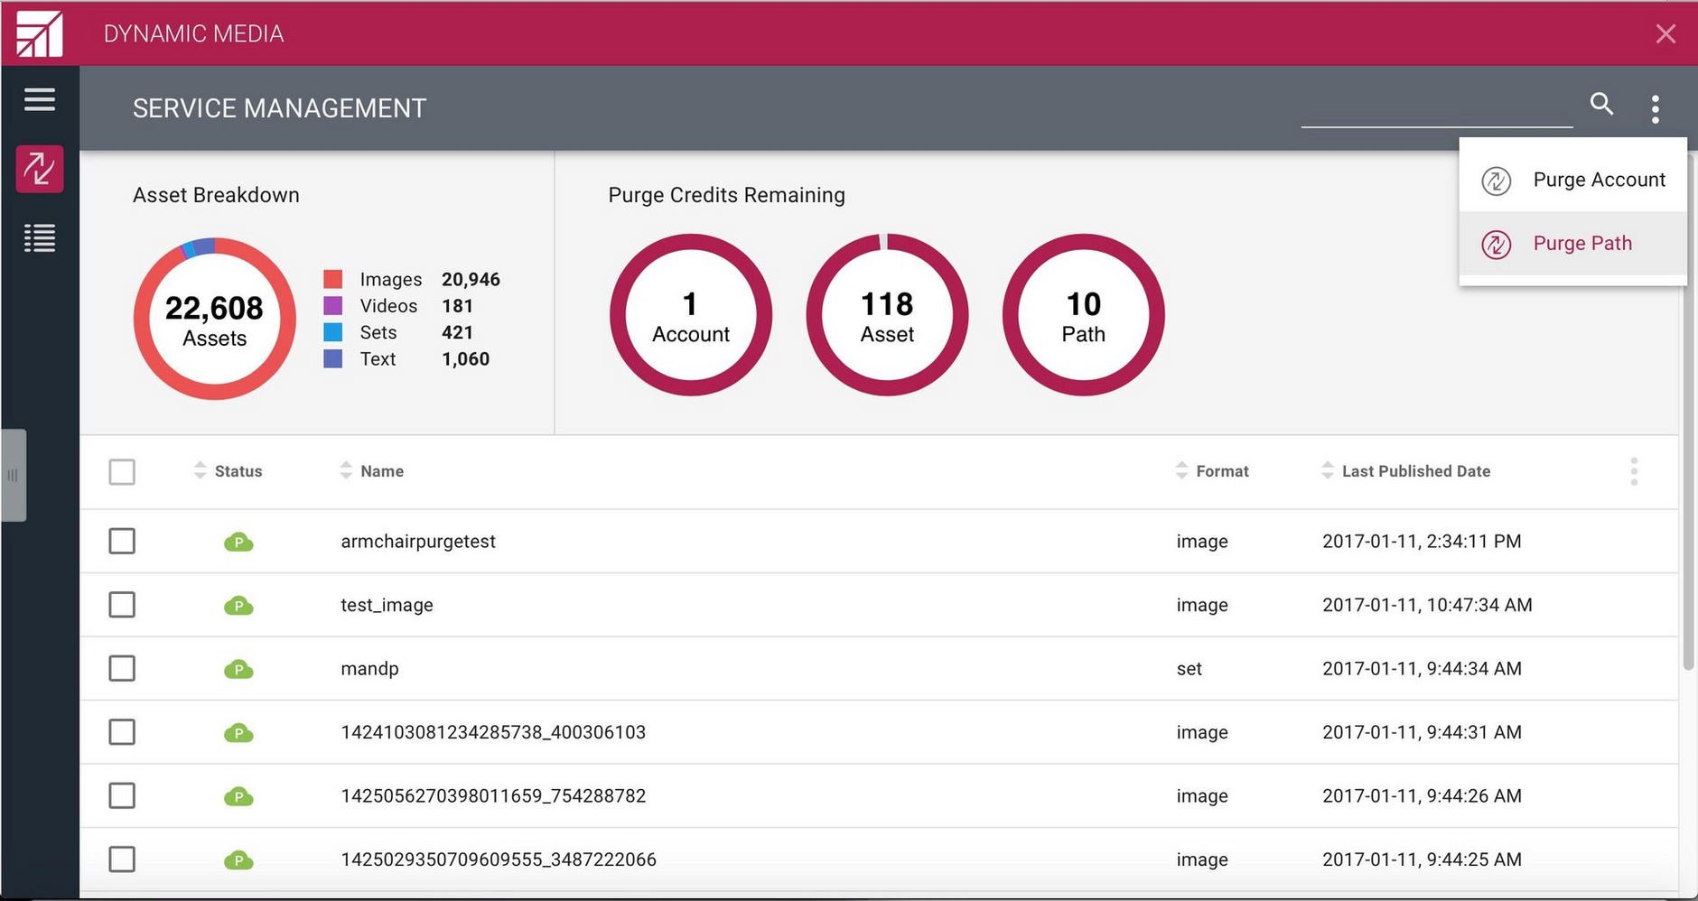The width and height of the screenshot is (1698, 901).
Task: Click date 2017-01-11, 2:34:11 PM
Action: click(1422, 541)
